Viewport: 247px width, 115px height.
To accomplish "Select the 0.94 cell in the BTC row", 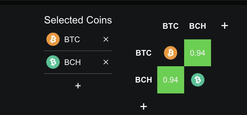I will coord(198,53).
